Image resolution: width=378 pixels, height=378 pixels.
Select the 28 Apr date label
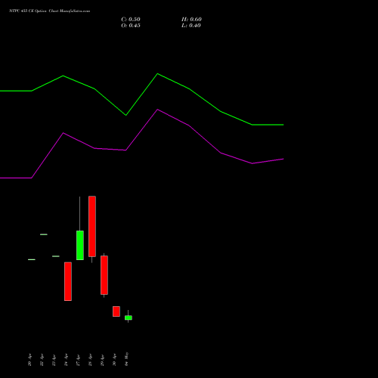pos(90,360)
